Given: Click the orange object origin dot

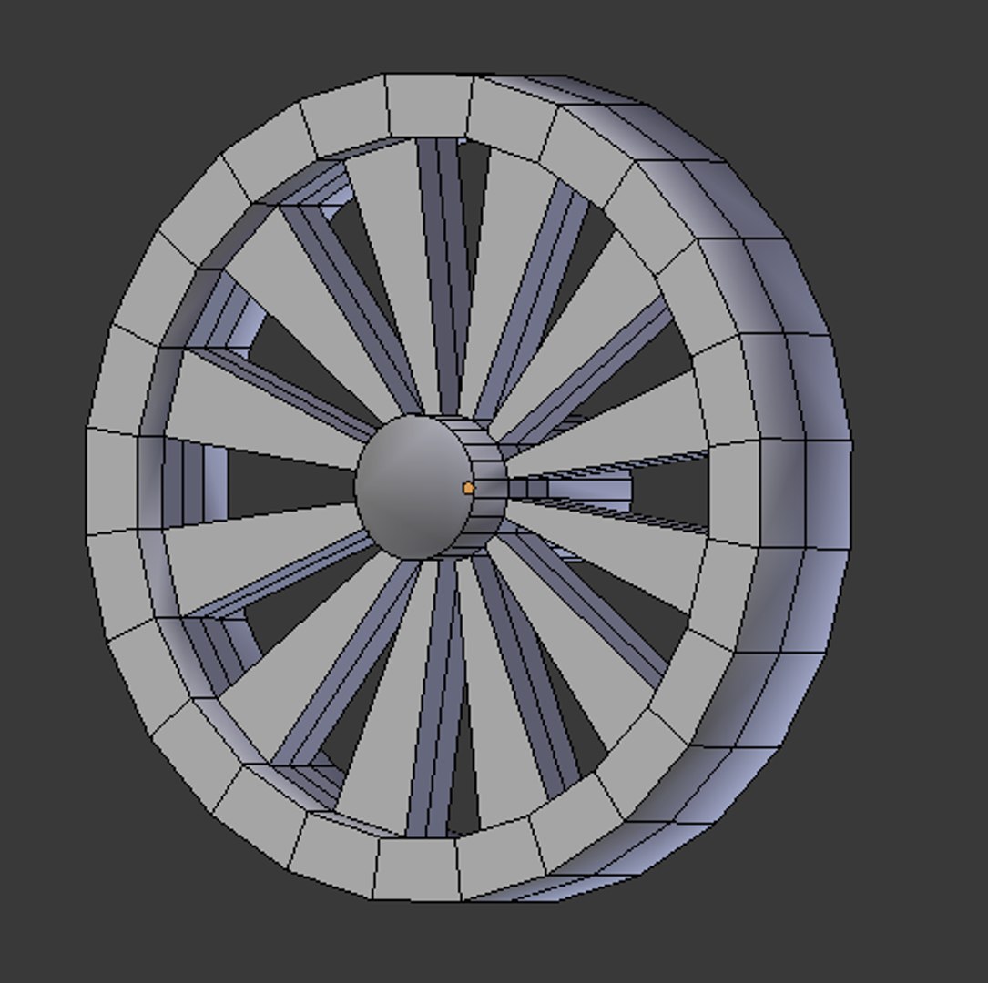Looking at the screenshot, I should pos(468,488).
